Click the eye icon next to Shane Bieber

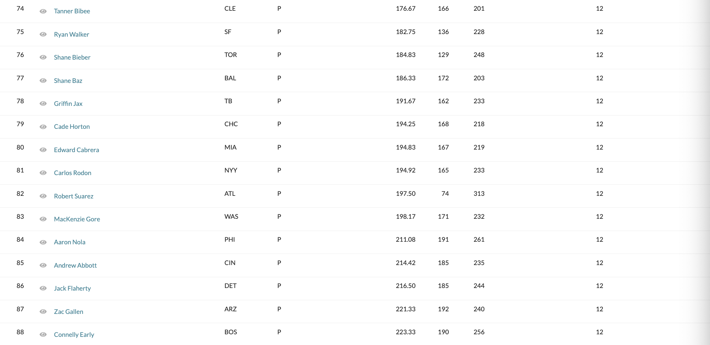click(43, 57)
